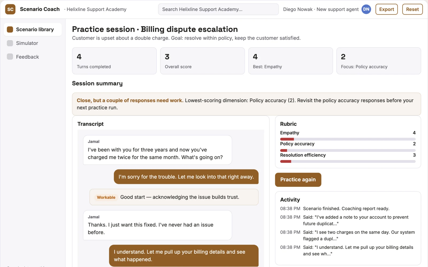
Task: Click the Rubric panel heading
Action: click(288, 124)
